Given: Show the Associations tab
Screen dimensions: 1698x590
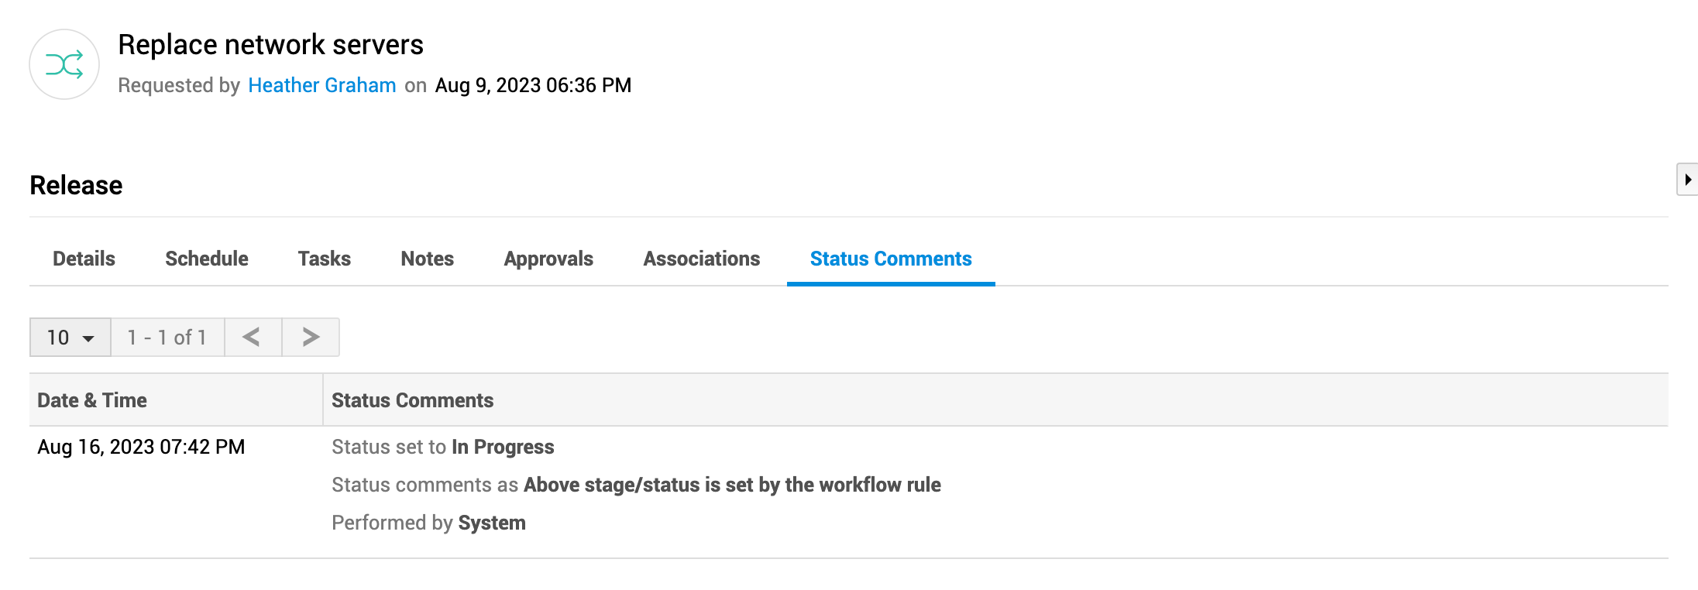Looking at the screenshot, I should [702, 259].
